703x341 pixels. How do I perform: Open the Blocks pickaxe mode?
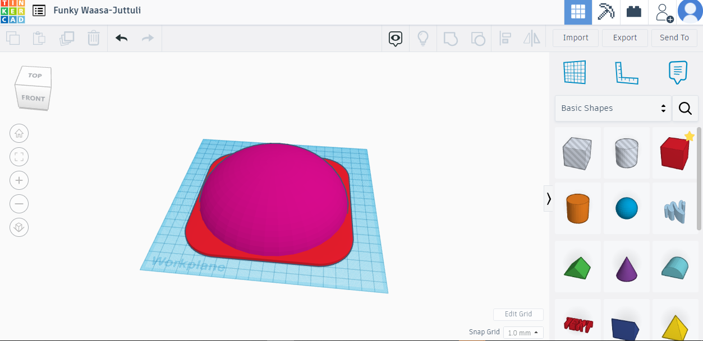click(606, 12)
